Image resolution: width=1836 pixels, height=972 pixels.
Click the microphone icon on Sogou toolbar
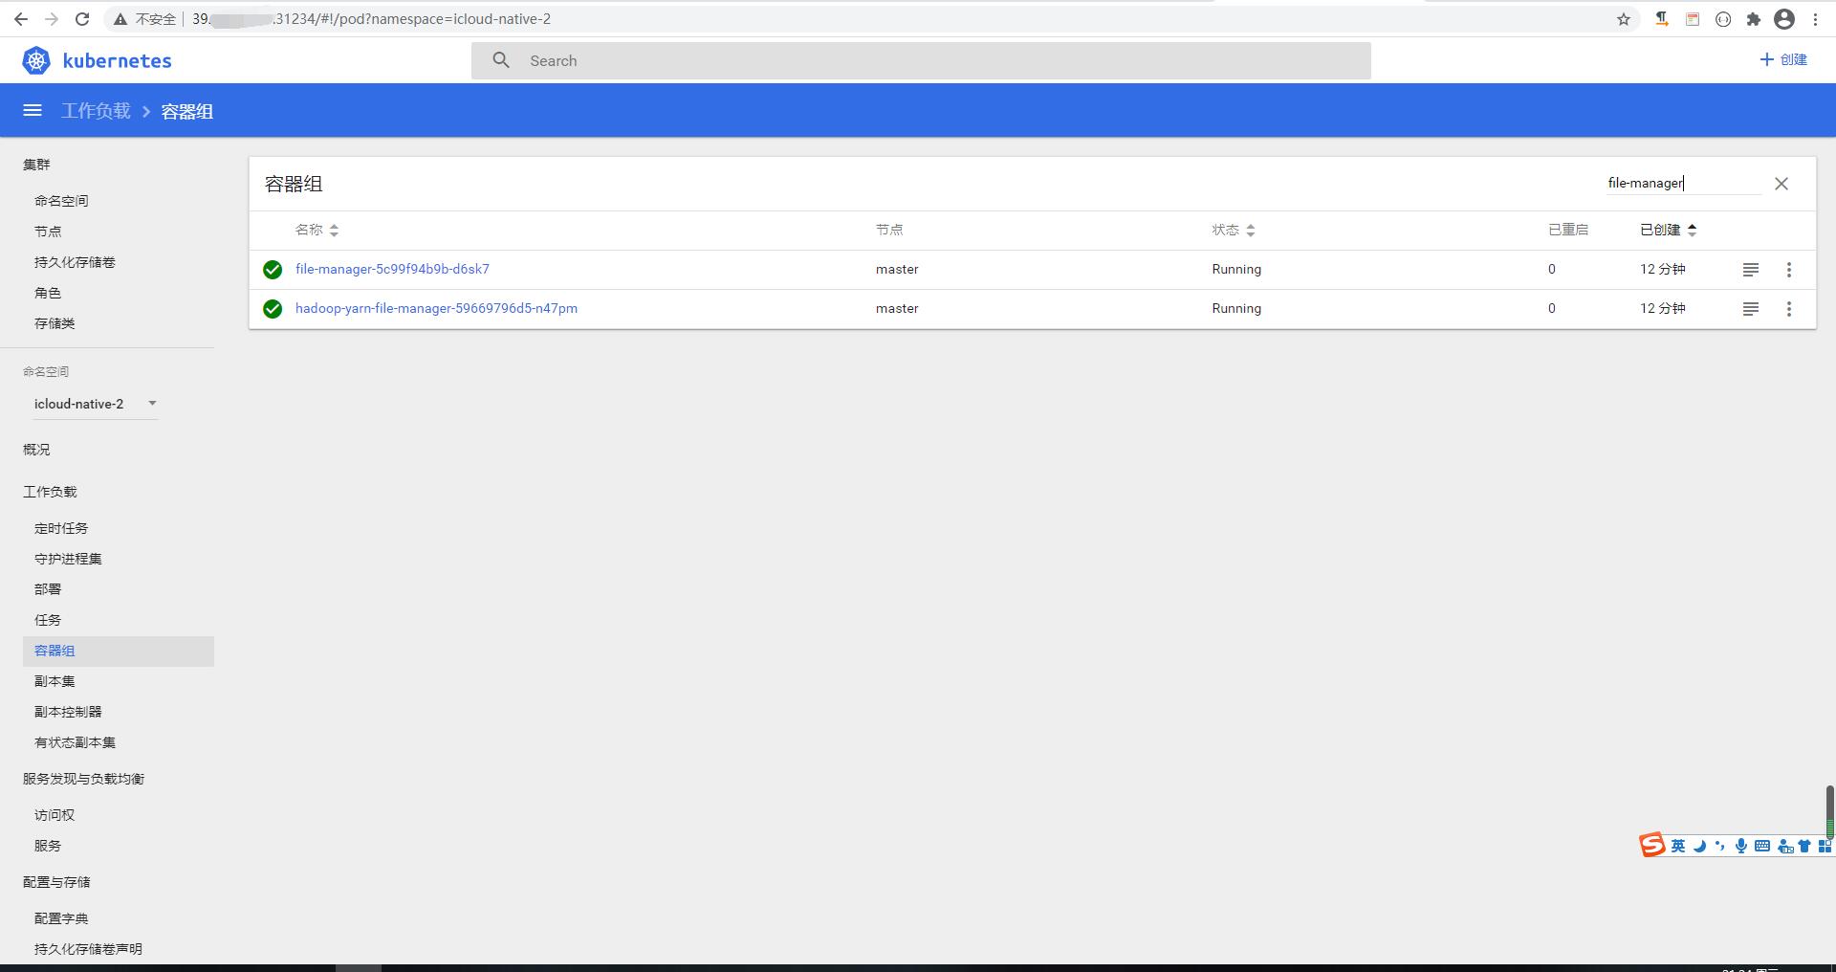click(1741, 846)
